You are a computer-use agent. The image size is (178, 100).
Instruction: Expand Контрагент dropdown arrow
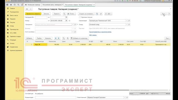[73, 24]
